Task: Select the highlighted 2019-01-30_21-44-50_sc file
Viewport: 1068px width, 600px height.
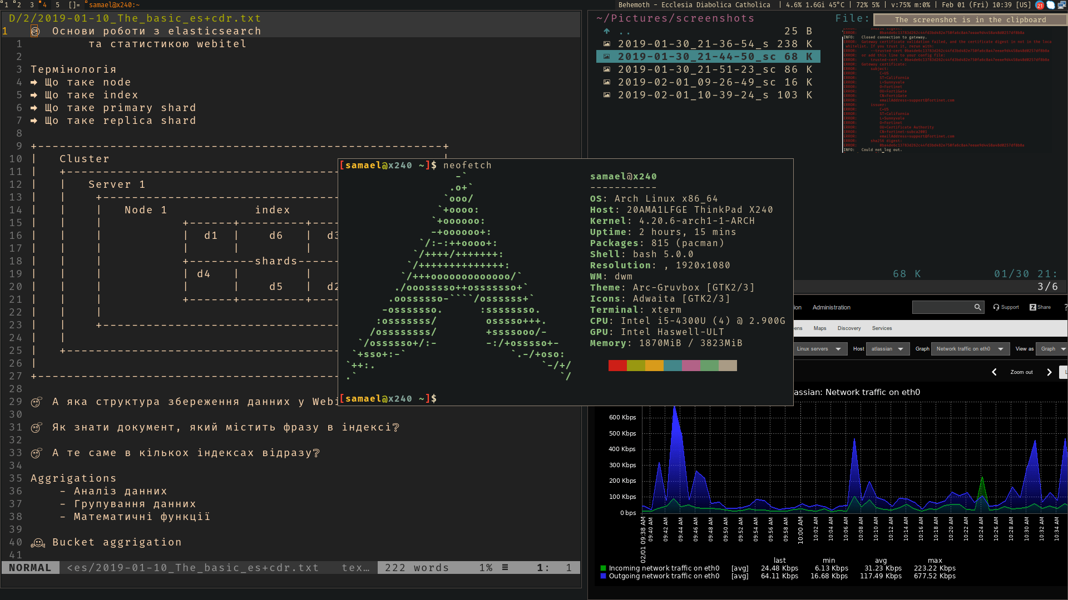Action: pyautogui.click(x=708, y=57)
